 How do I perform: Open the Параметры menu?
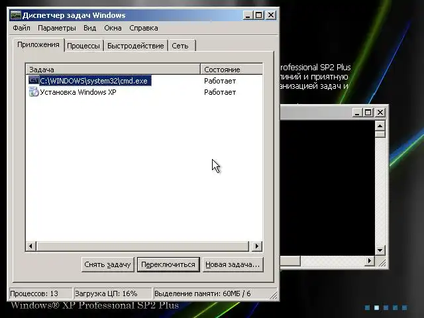[x=57, y=28]
